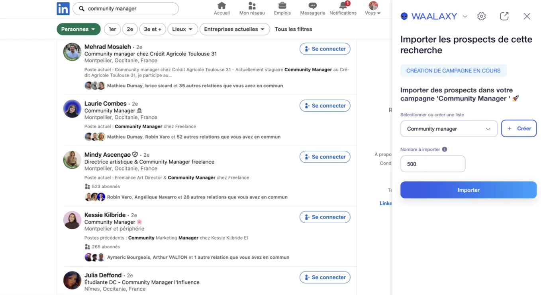Open Waalaxy in a new window

[504, 16]
